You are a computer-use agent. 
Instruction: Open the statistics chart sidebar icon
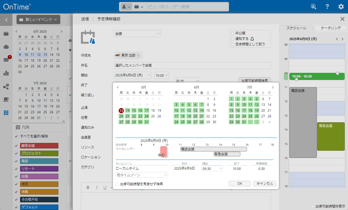click(6, 73)
